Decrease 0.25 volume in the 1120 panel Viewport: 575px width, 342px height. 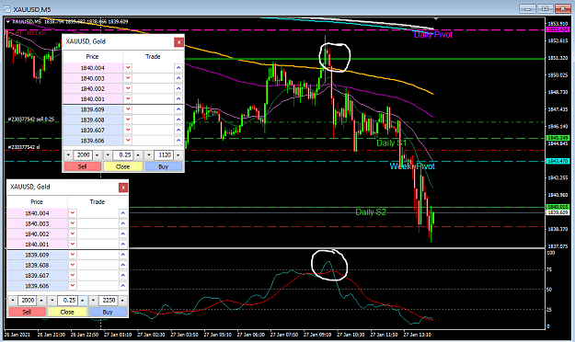108,155
